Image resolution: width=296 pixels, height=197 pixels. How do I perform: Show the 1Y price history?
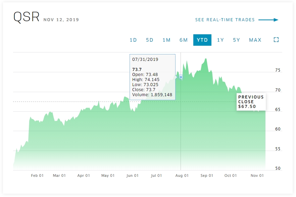click(220, 40)
